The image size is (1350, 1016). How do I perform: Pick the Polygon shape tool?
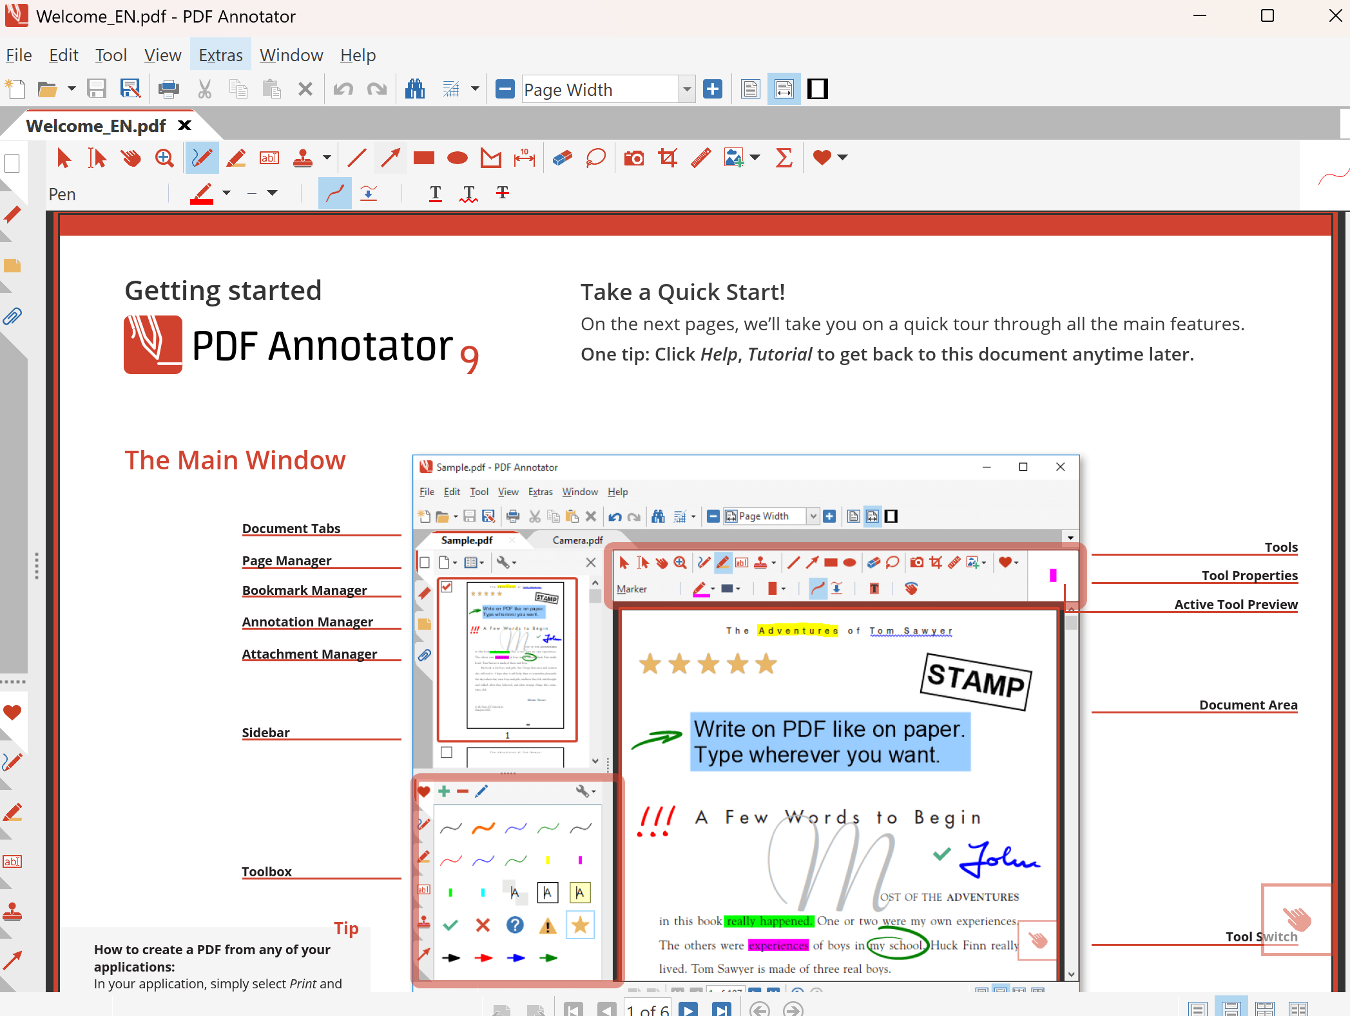pos(491,158)
